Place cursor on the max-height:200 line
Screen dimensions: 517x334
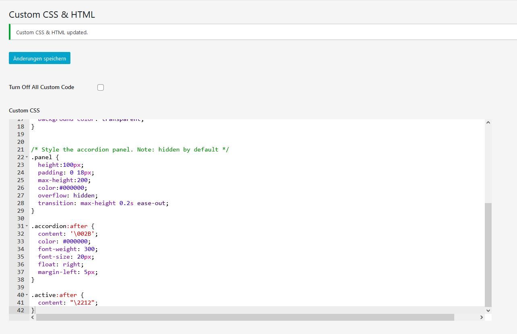pyautogui.click(x=64, y=180)
